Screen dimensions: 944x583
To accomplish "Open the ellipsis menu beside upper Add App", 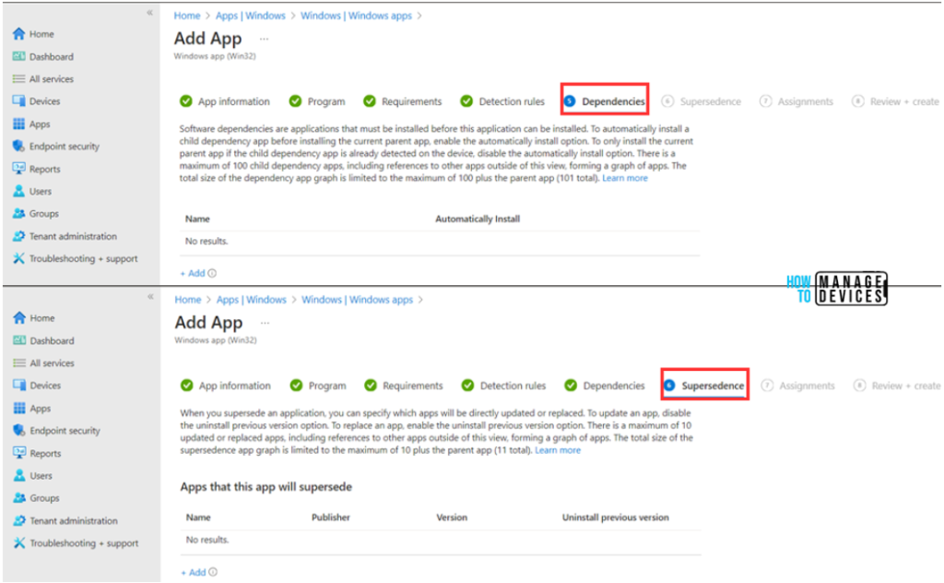I will pos(264,39).
